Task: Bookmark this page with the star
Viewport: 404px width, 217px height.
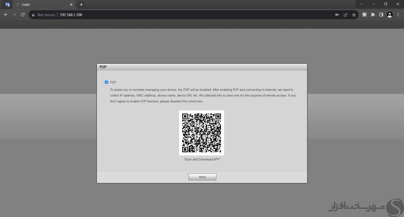Action: pos(354,15)
